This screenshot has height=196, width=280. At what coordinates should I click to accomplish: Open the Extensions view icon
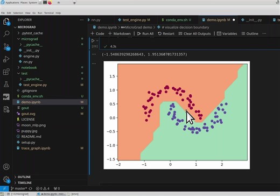[x=6, y=72]
